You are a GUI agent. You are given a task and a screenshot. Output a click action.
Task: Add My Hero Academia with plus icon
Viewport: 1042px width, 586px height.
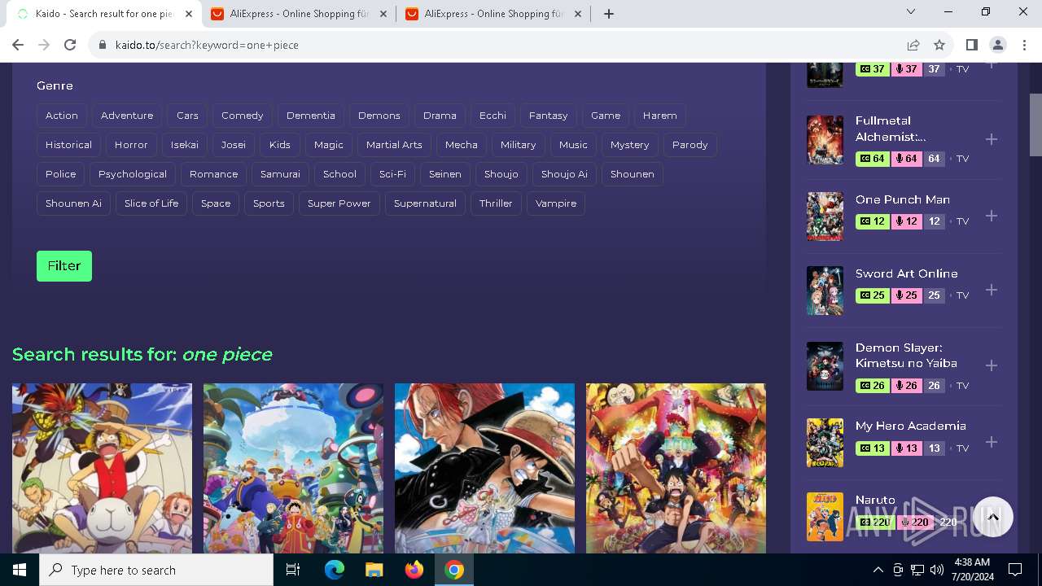(x=992, y=442)
